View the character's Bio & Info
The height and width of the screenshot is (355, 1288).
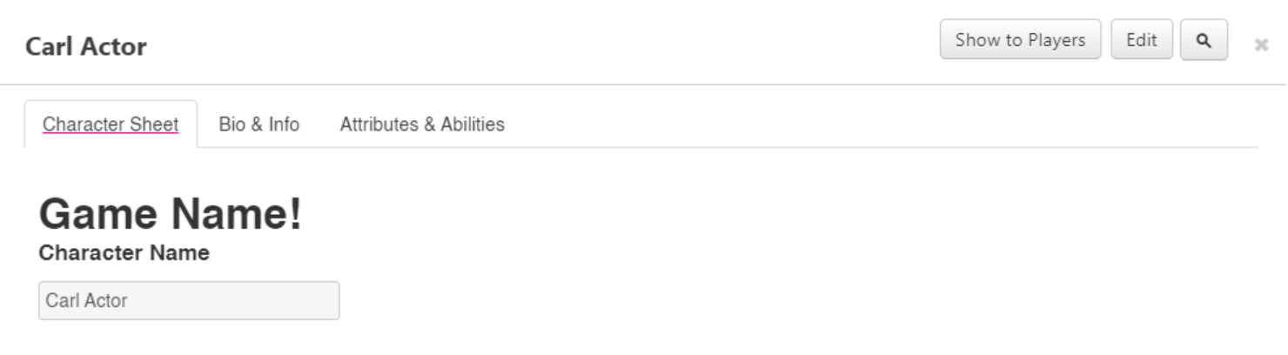258,124
